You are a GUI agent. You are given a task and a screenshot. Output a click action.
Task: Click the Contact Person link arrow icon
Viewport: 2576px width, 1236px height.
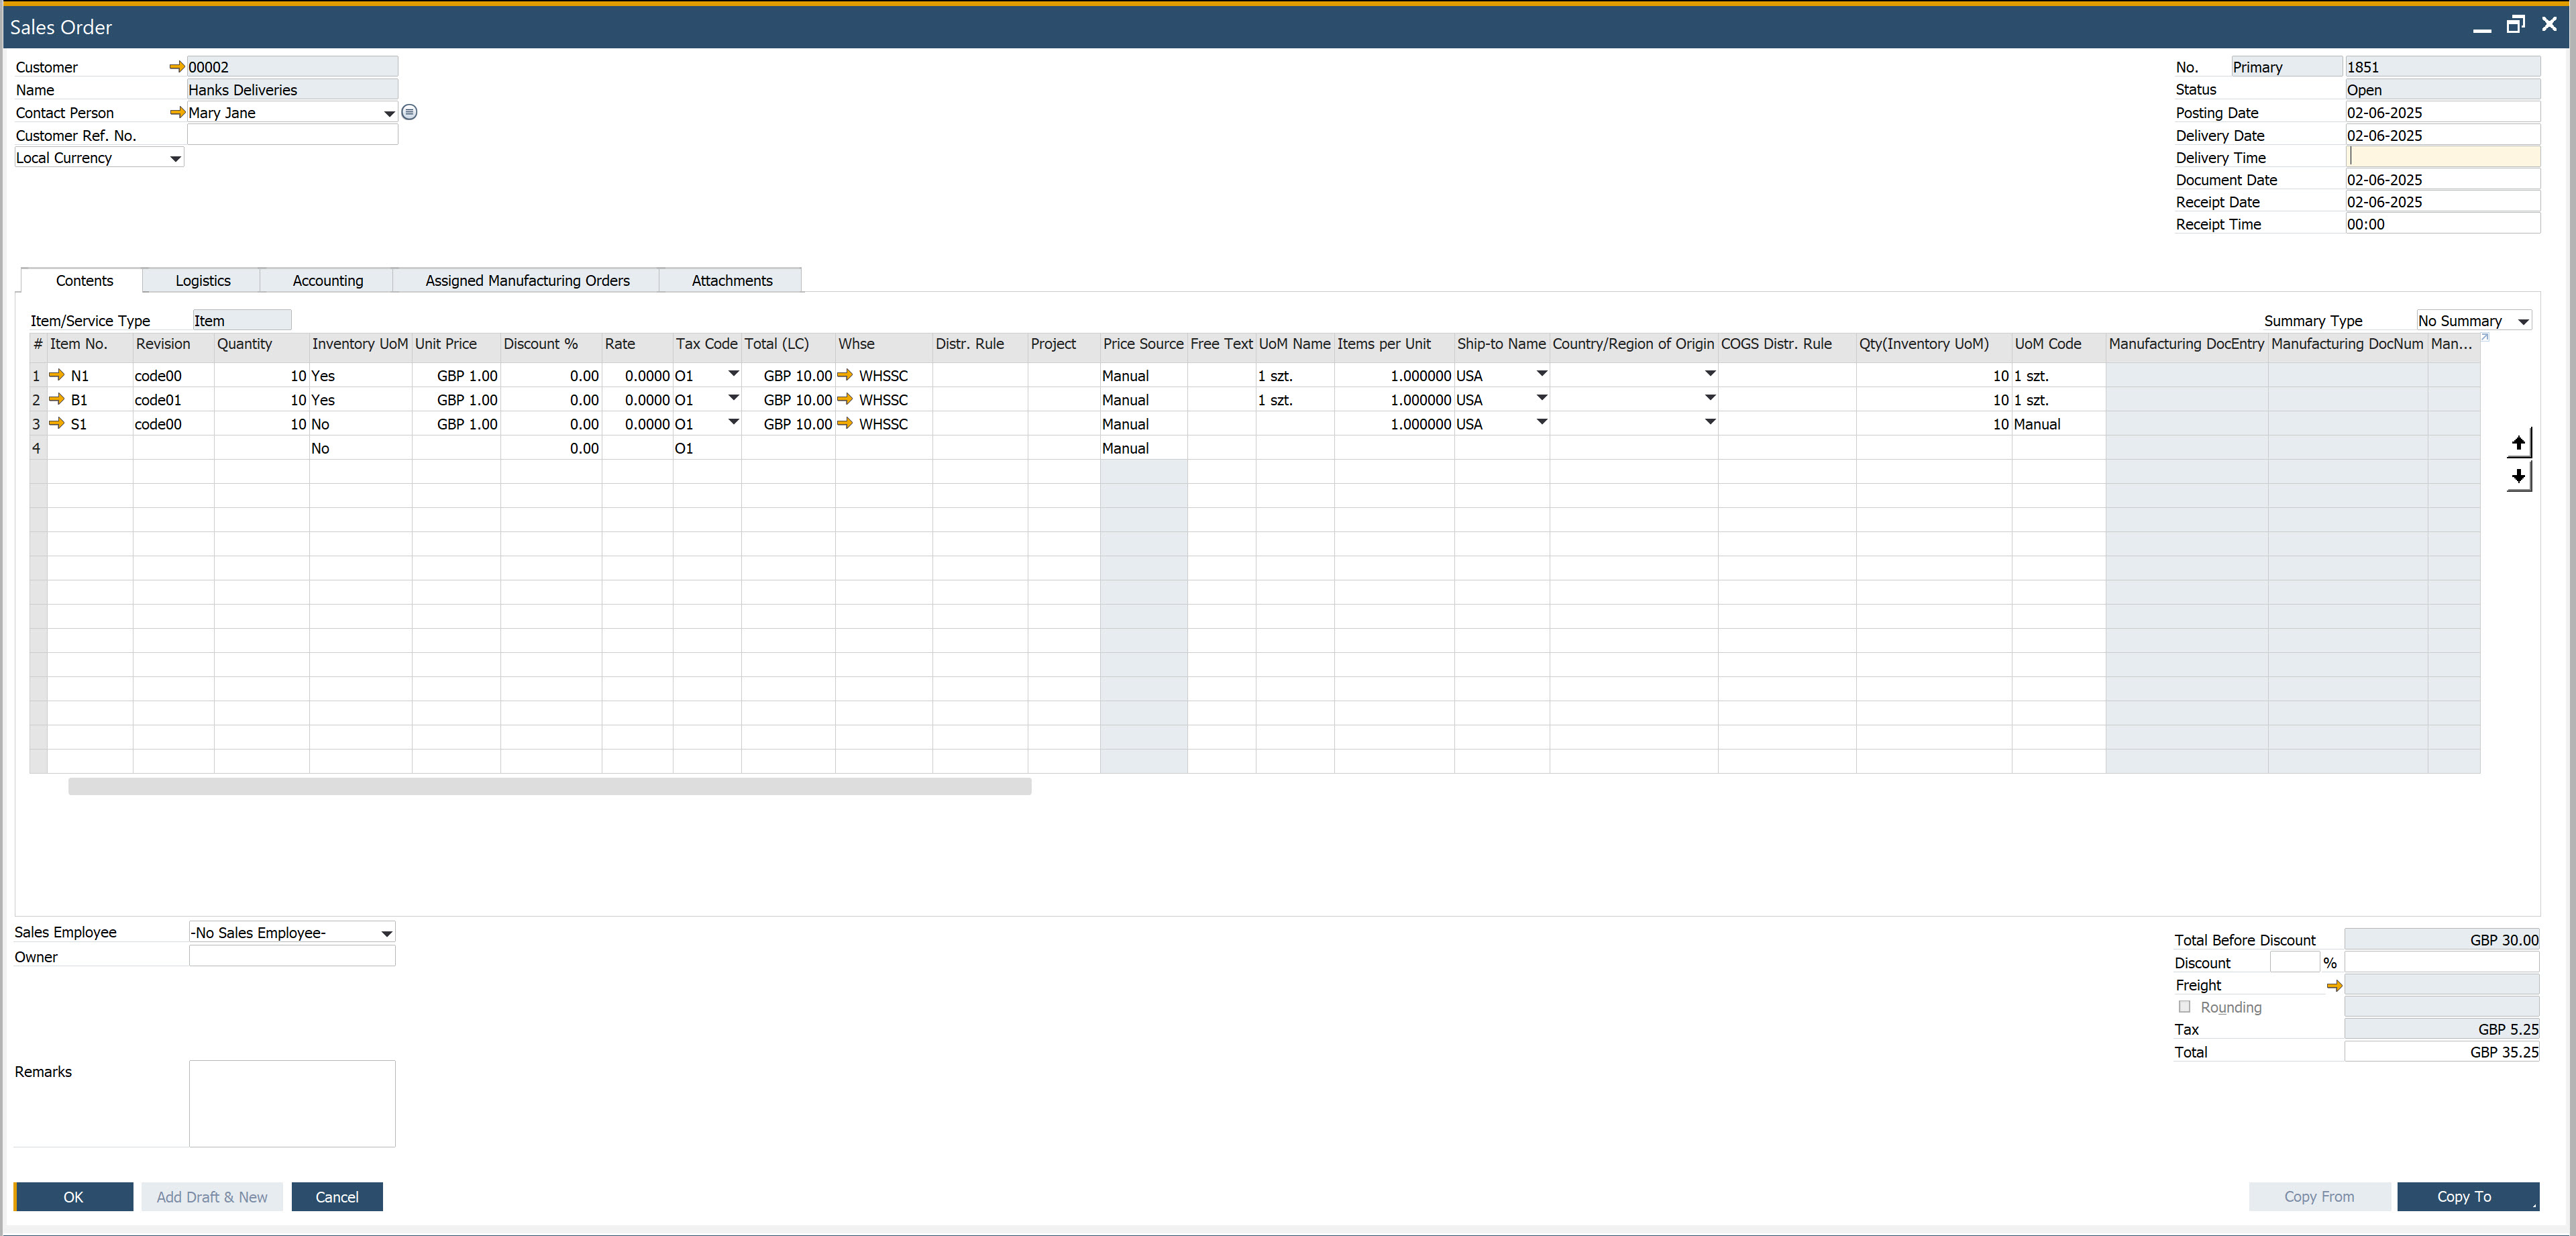click(176, 112)
